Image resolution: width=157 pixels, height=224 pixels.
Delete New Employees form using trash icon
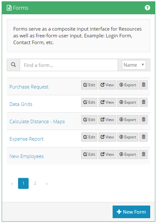144,154
